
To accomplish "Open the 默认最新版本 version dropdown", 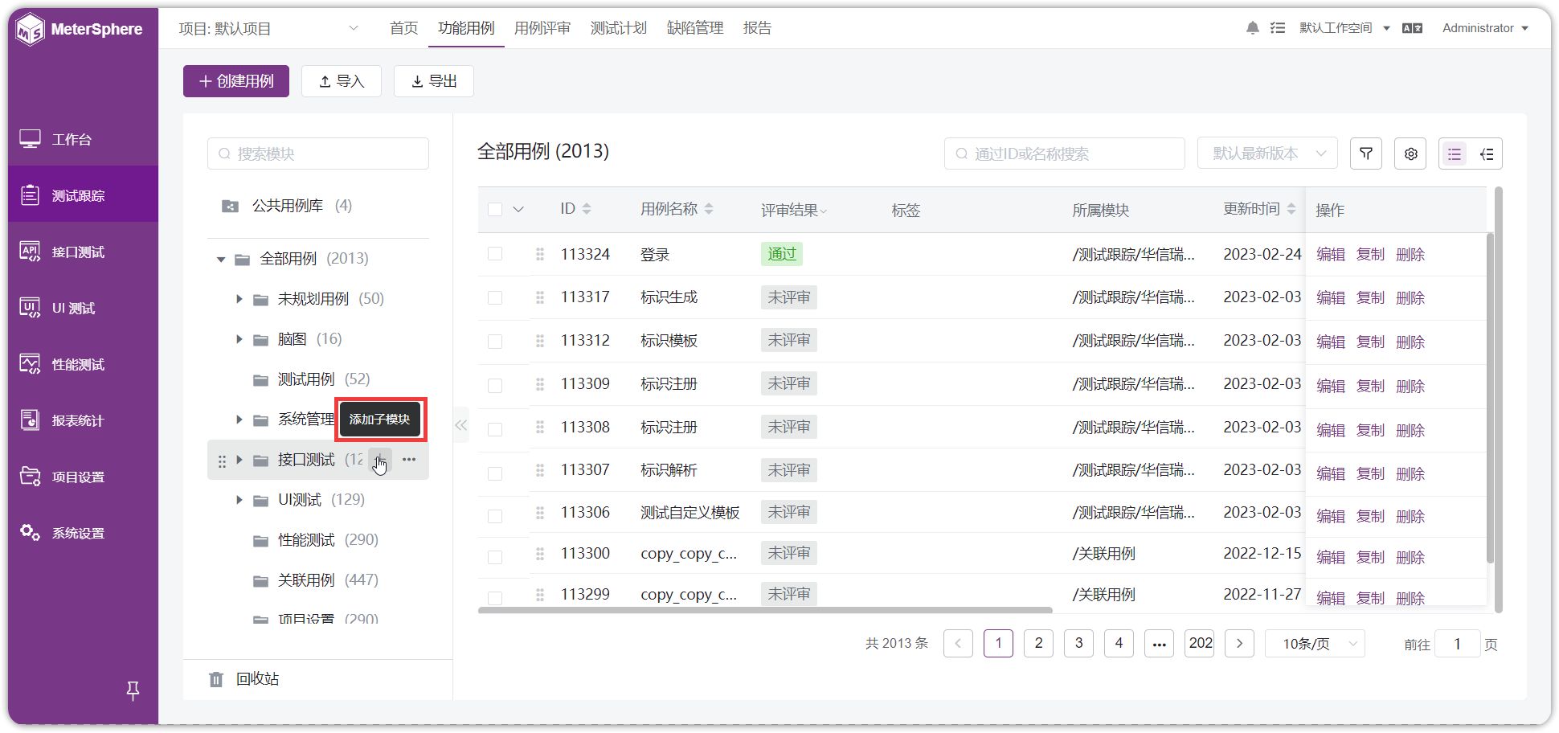I will coord(1267,154).
